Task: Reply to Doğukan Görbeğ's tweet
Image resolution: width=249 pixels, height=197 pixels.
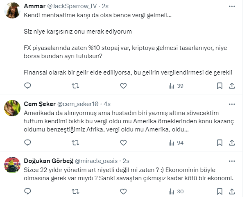Action: coord(28,191)
